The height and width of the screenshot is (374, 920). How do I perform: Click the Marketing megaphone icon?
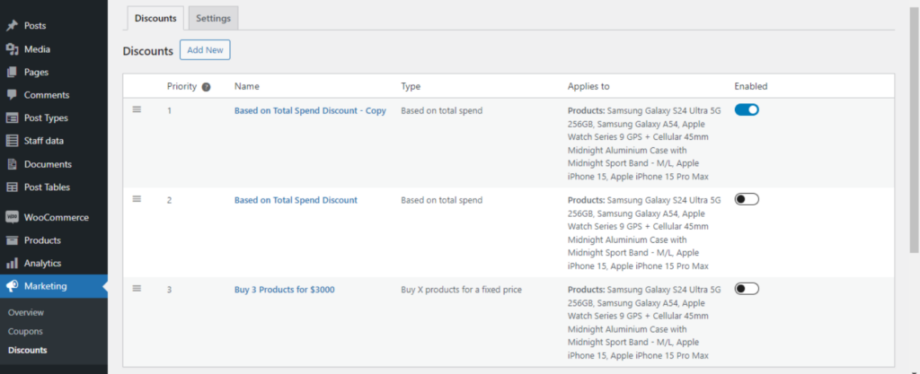click(12, 287)
